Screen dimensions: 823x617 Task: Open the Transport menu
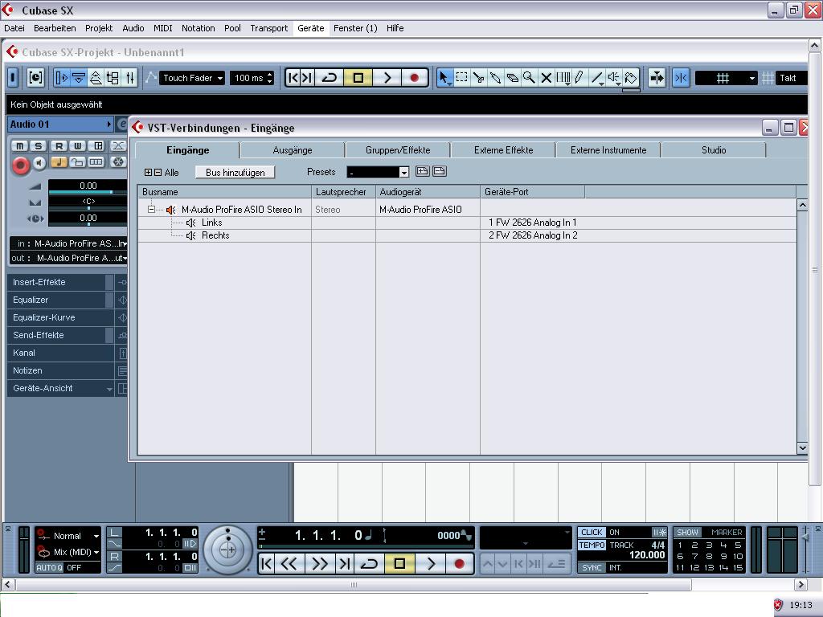point(268,28)
